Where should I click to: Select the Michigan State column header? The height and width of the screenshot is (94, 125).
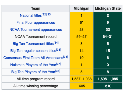pyautogui.click(x=108, y=8)
